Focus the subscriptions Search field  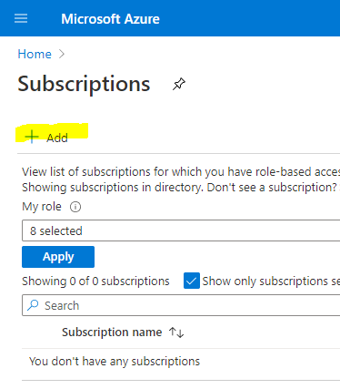(181, 305)
